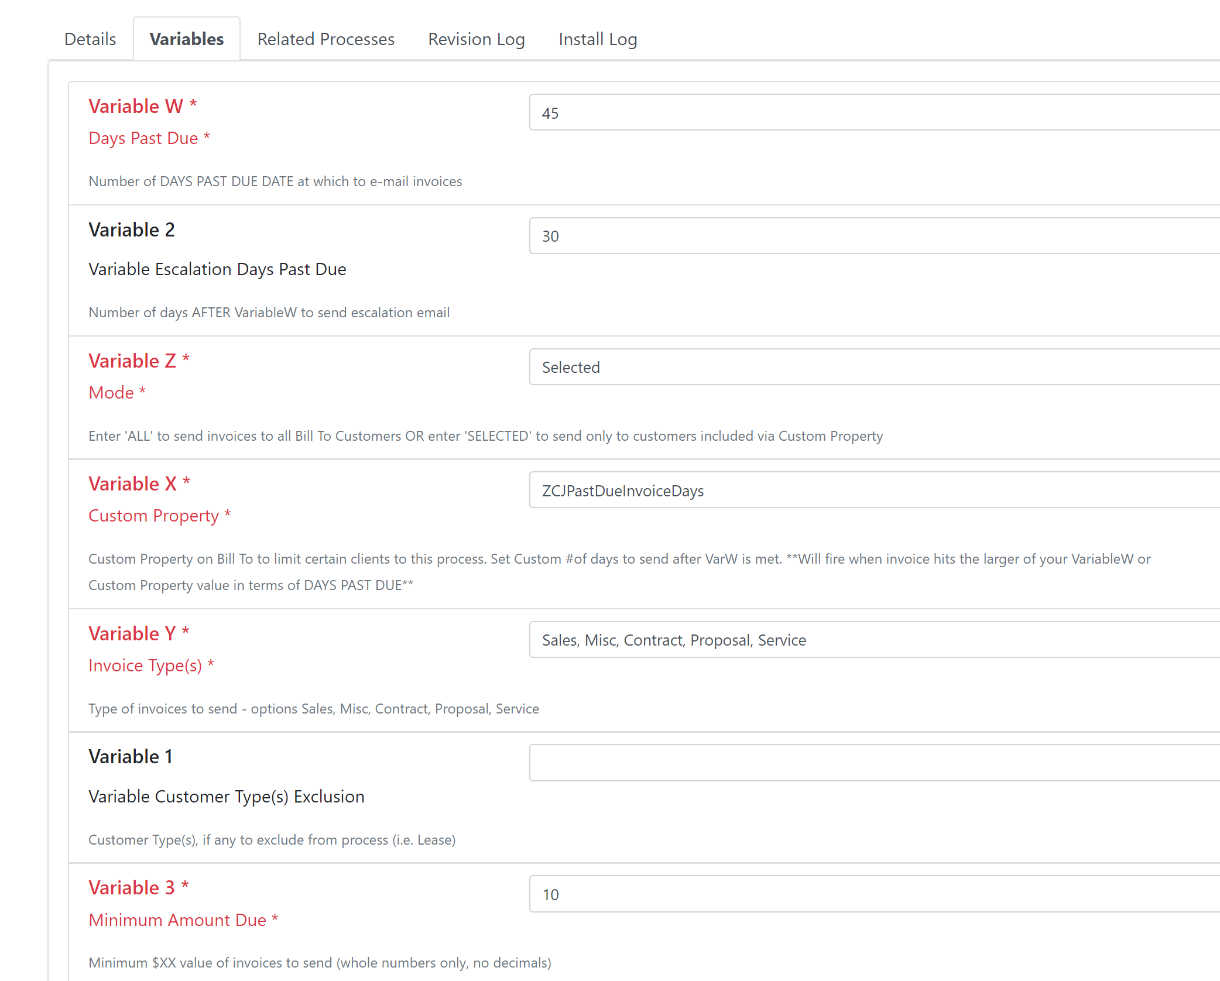1220x981 pixels.
Task: Open the Related Processes tab
Action: click(325, 39)
